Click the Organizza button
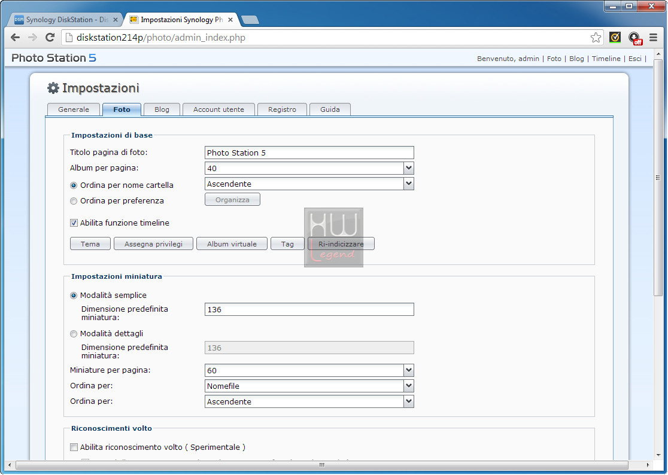 coord(233,200)
